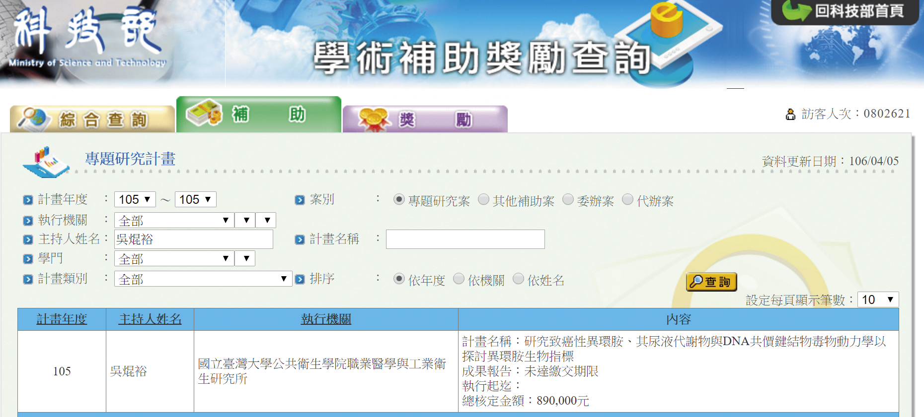Click the 計畫類別 label arrow icon
924x417 pixels.
tap(28, 280)
